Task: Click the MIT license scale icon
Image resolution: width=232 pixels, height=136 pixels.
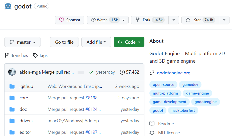Action: pyautogui.click(x=152, y=133)
